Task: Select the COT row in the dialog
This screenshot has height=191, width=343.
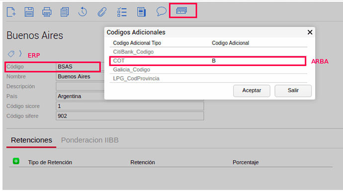Action: [208, 61]
